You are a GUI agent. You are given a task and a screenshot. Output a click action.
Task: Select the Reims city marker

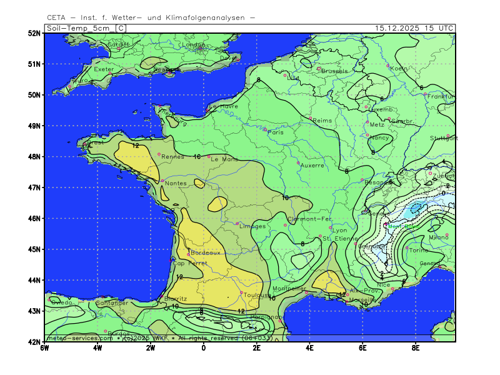click(310, 118)
